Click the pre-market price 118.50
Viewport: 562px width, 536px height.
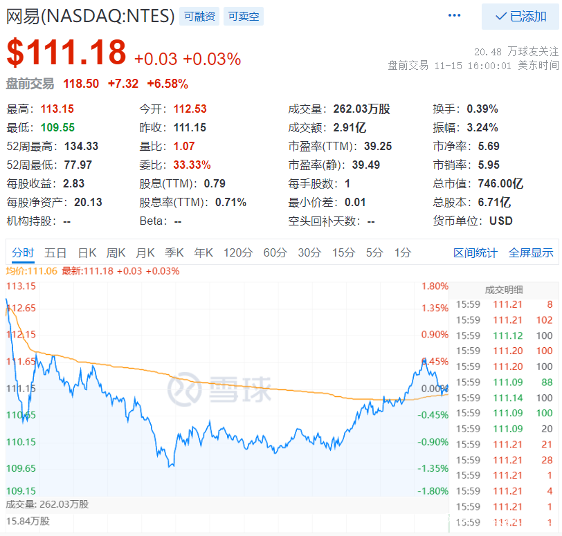click(81, 84)
